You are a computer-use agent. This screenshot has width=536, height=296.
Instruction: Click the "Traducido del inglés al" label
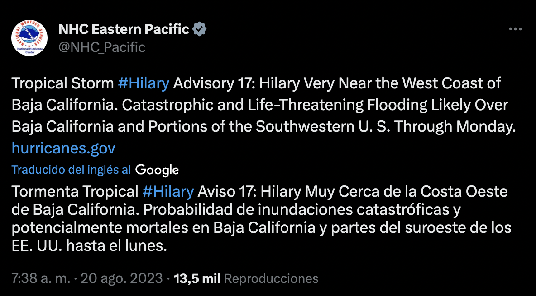pyautogui.click(x=72, y=170)
